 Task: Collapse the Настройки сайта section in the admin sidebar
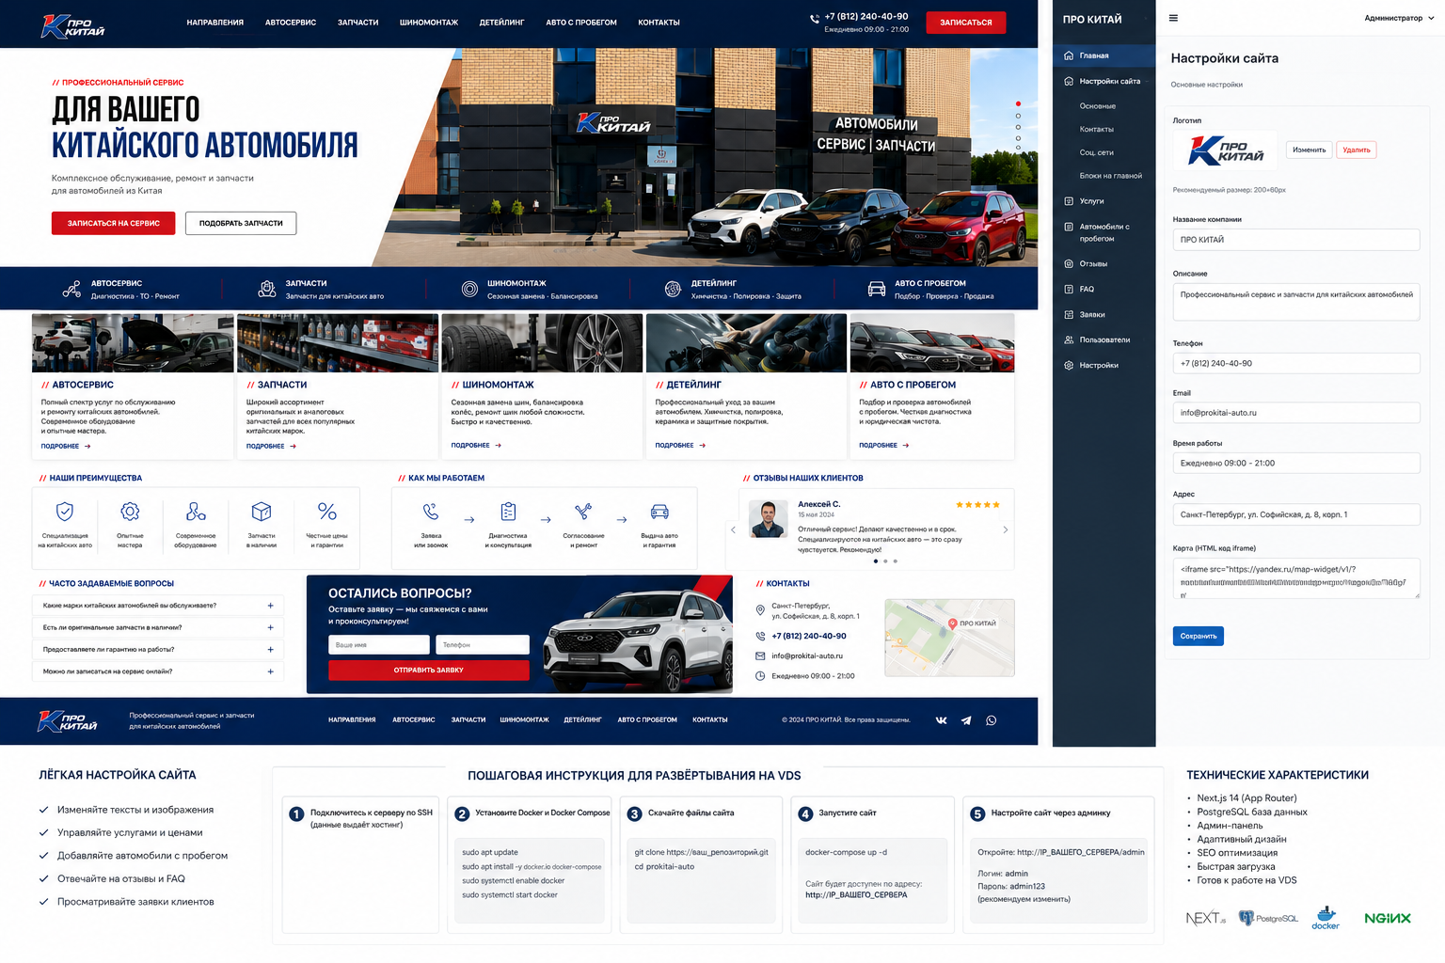[x=1104, y=81]
